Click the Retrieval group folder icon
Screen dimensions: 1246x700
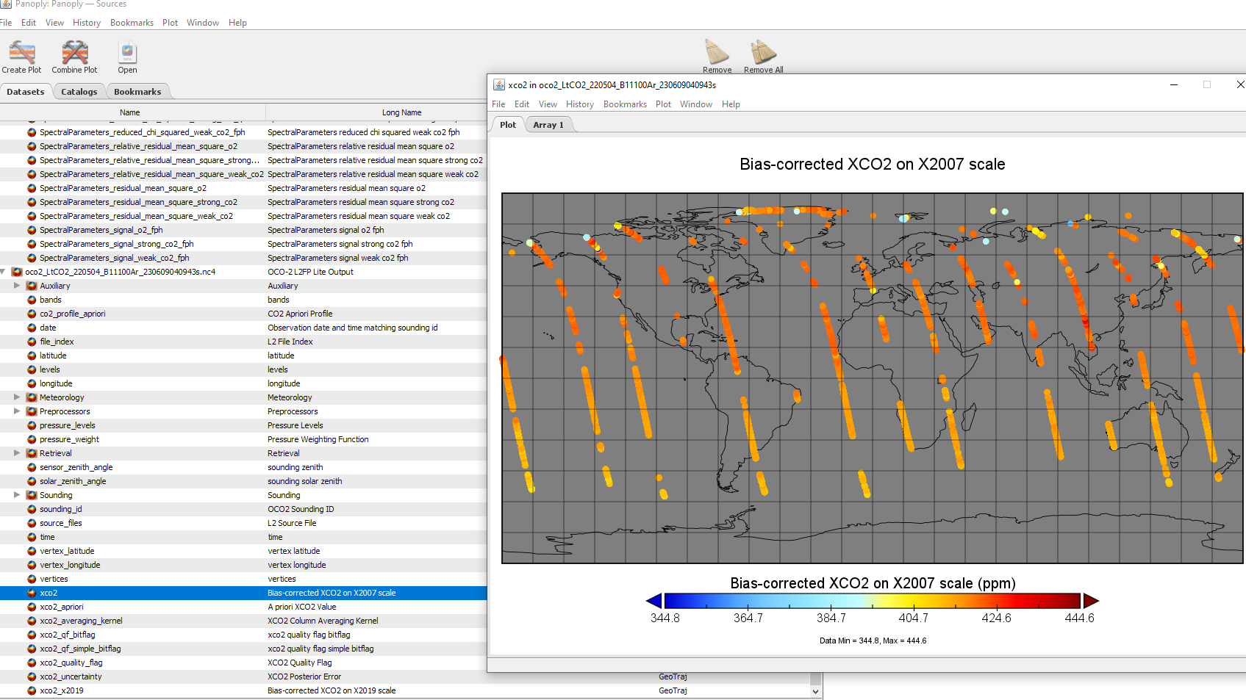click(x=32, y=453)
